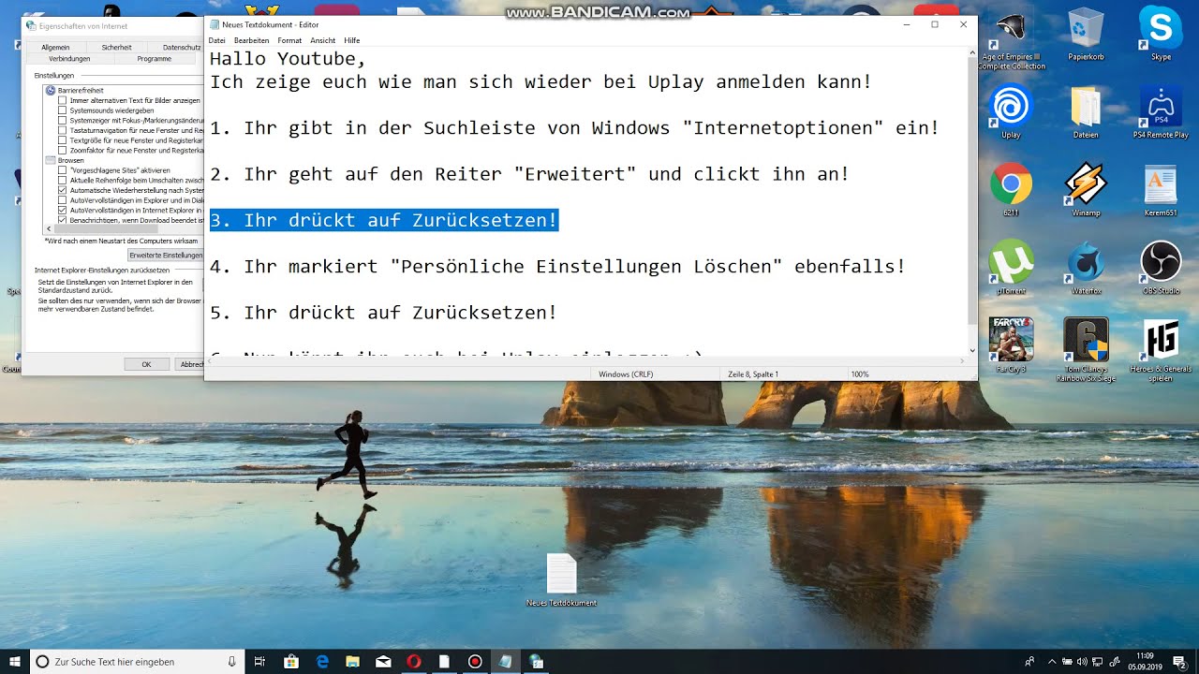The height and width of the screenshot is (674, 1199).
Task: Open the Ansicht menu in Editor
Action: [322, 40]
